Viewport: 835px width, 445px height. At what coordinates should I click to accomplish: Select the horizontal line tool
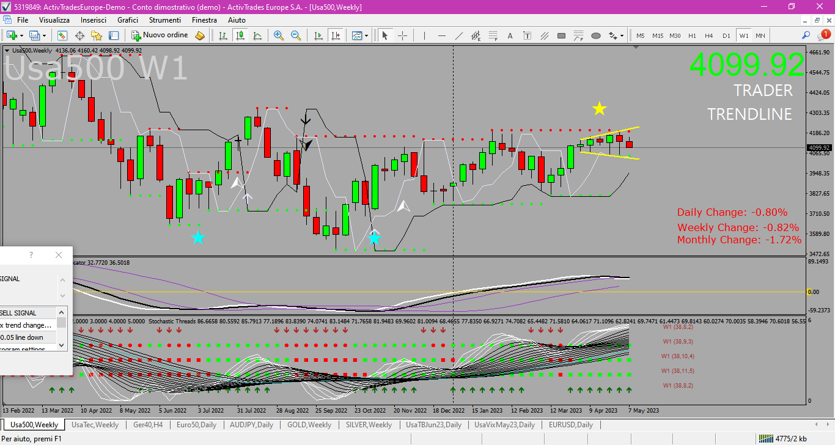[x=441, y=35]
